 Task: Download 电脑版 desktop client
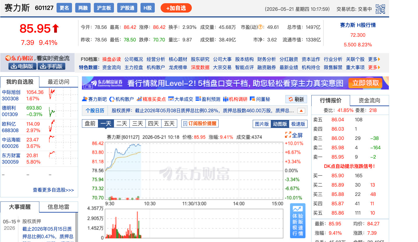click(22, 66)
